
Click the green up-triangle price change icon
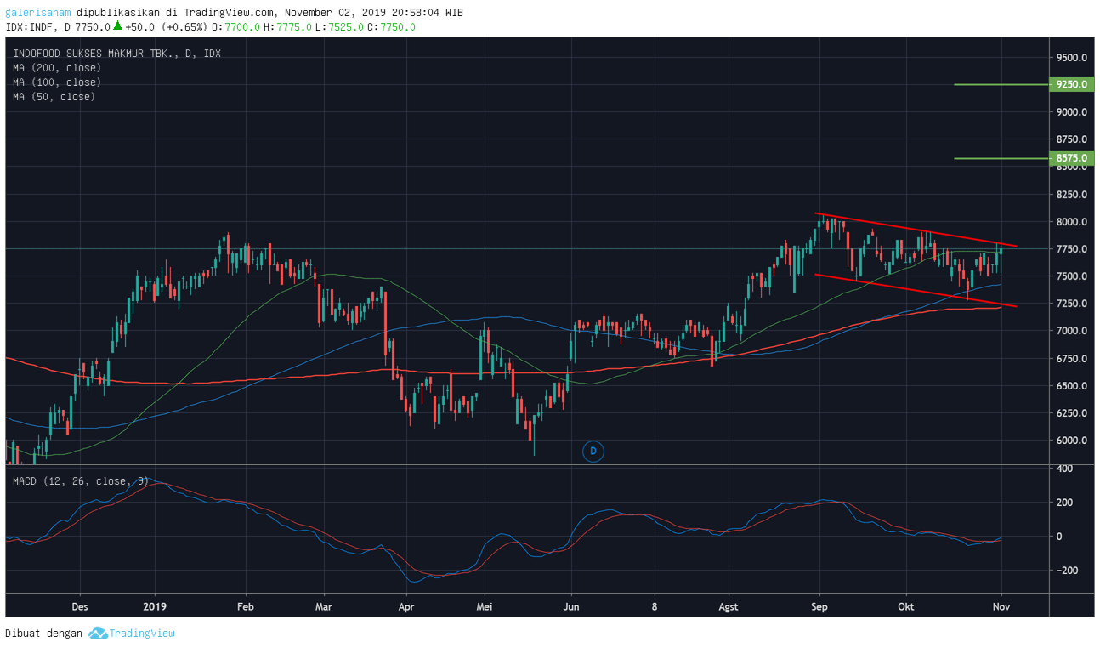pyautogui.click(x=117, y=26)
